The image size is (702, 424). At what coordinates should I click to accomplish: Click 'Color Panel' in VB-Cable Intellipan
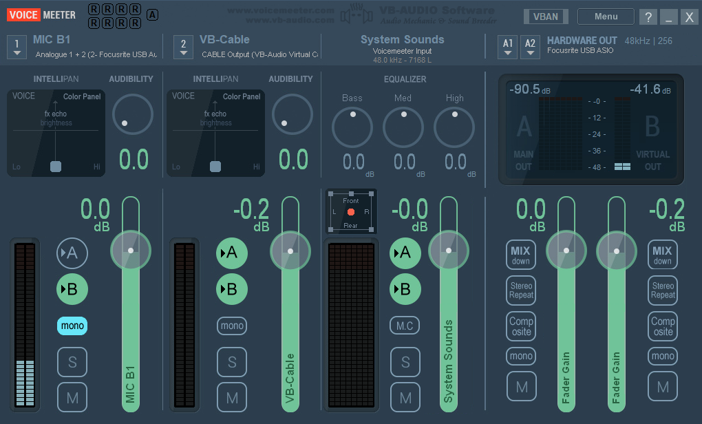(x=242, y=96)
